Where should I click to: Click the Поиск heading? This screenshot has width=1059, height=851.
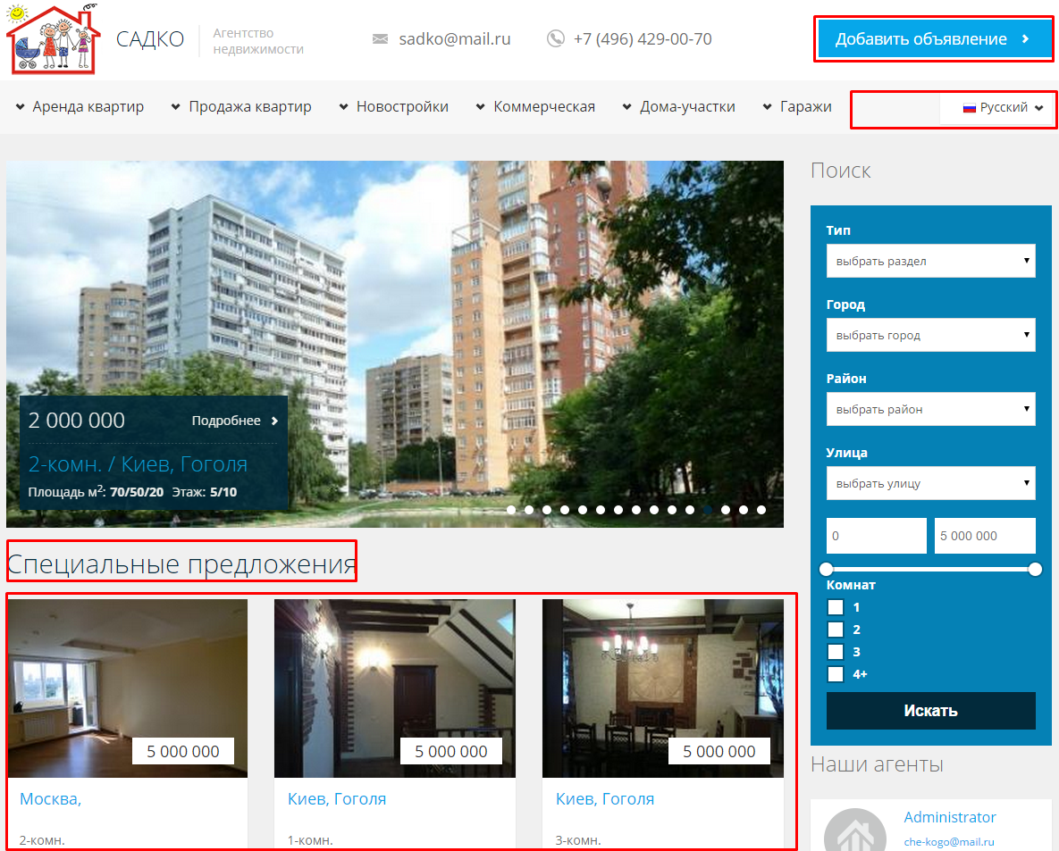(x=840, y=170)
